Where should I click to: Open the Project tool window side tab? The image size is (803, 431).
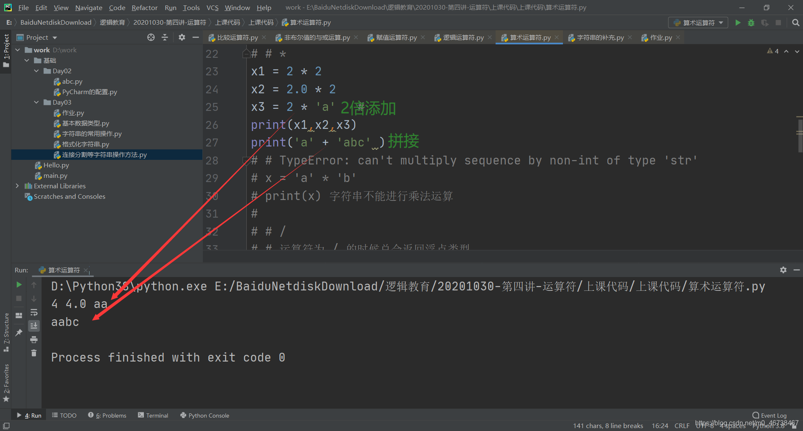coord(6,50)
